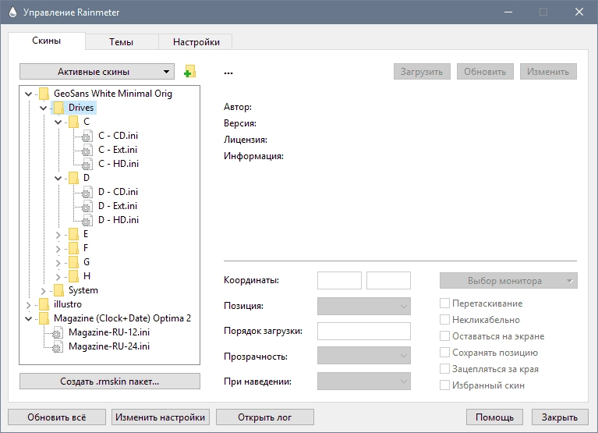
Task: Click the Изменить button
Action: coord(548,72)
